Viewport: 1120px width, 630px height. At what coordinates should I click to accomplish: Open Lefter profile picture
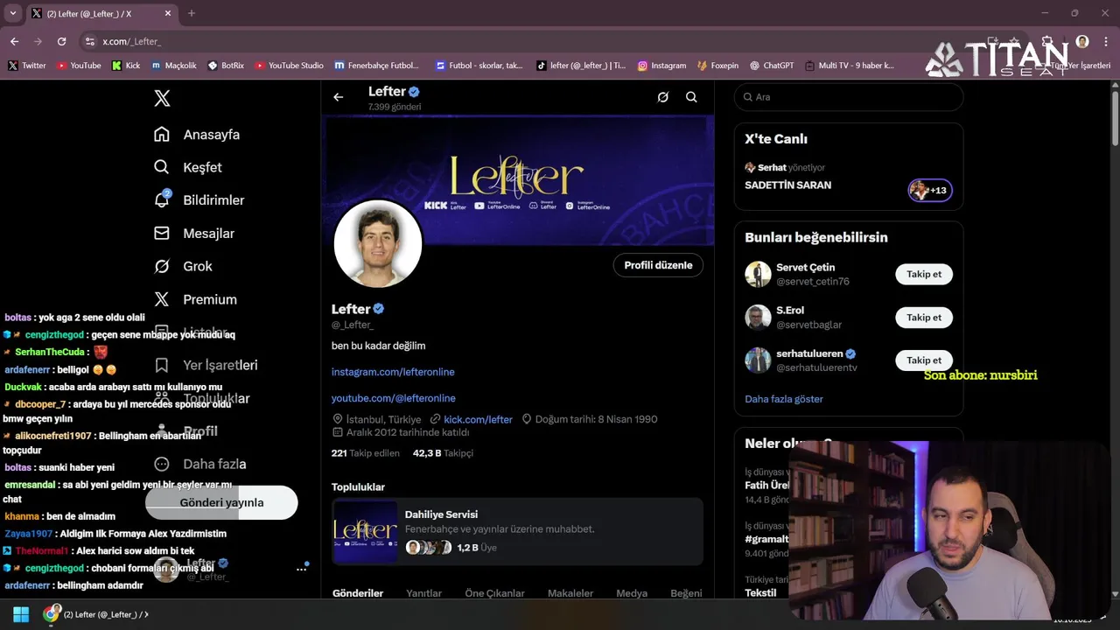point(378,244)
